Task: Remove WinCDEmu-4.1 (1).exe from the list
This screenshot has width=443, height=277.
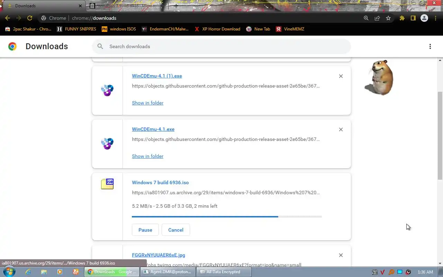Action: coord(341,76)
